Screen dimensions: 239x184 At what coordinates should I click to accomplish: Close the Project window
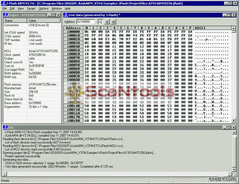(59, 15)
